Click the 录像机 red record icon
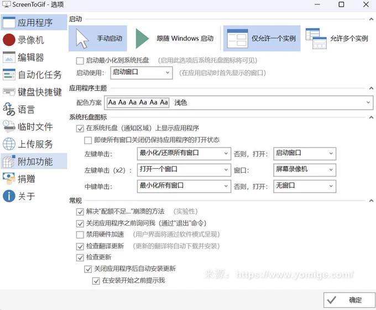The width and height of the screenshot is (376, 310). tap(9, 40)
